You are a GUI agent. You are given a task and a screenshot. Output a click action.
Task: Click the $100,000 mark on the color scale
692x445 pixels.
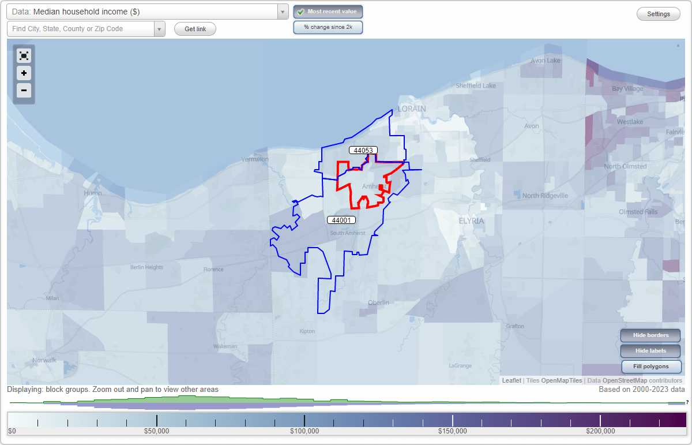[304, 431]
